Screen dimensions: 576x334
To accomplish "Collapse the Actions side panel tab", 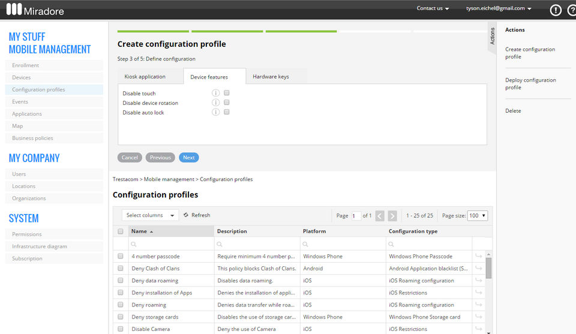I will (492, 37).
